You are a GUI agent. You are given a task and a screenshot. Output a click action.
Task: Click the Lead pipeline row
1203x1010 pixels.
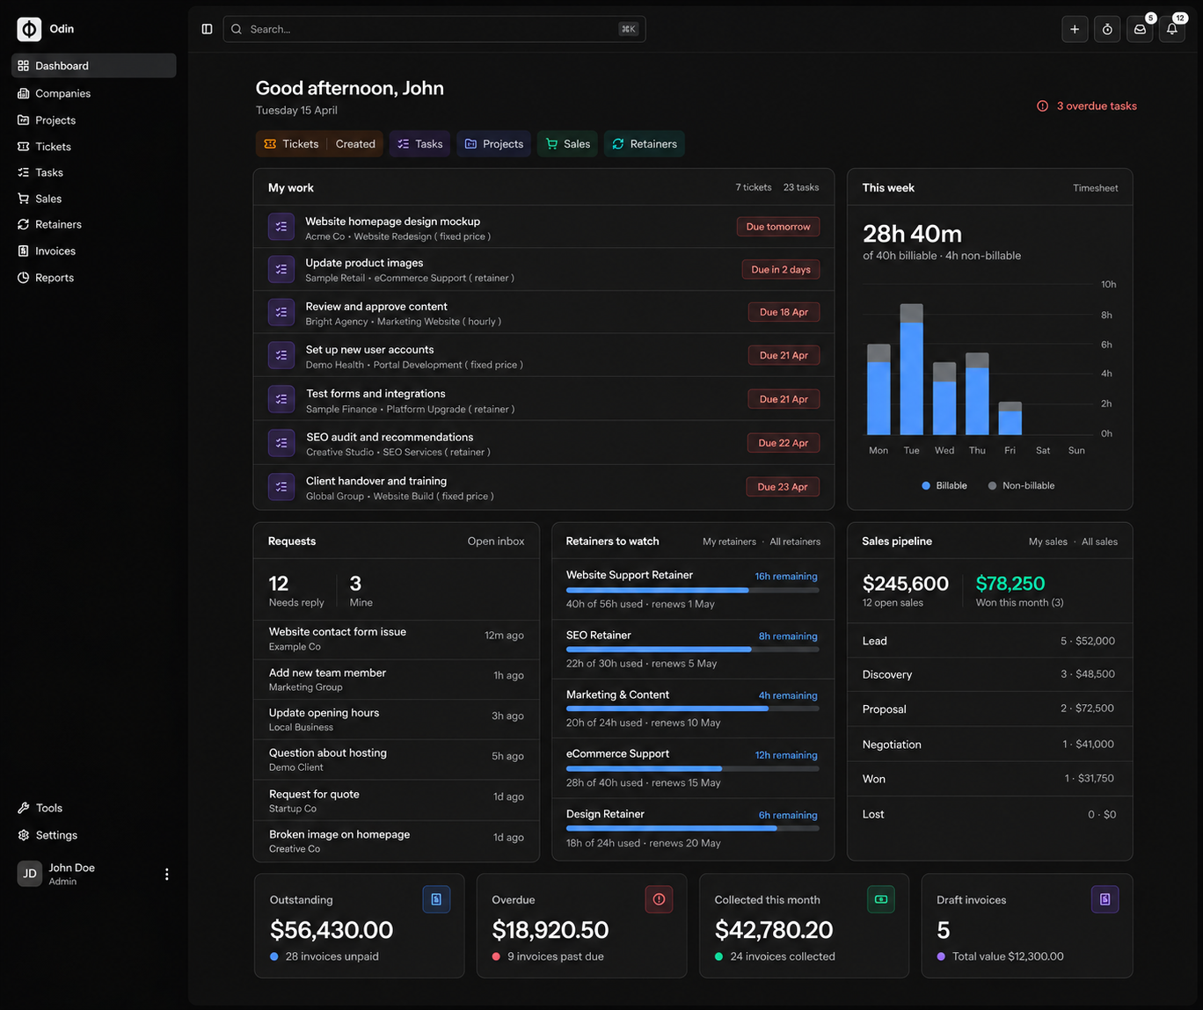pyautogui.click(x=989, y=641)
